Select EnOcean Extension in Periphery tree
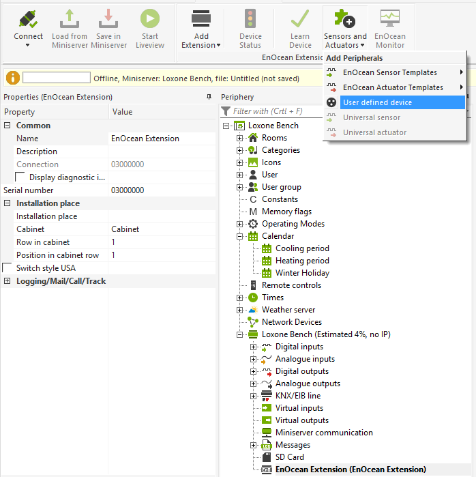The height and width of the screenshot is (477, 476). tap(351, 469)
